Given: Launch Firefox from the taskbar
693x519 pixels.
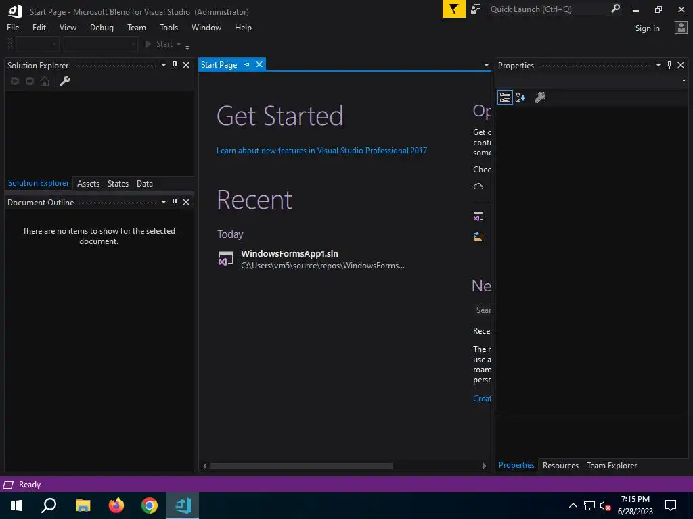Looking at the screenshot, I should 116,505.
